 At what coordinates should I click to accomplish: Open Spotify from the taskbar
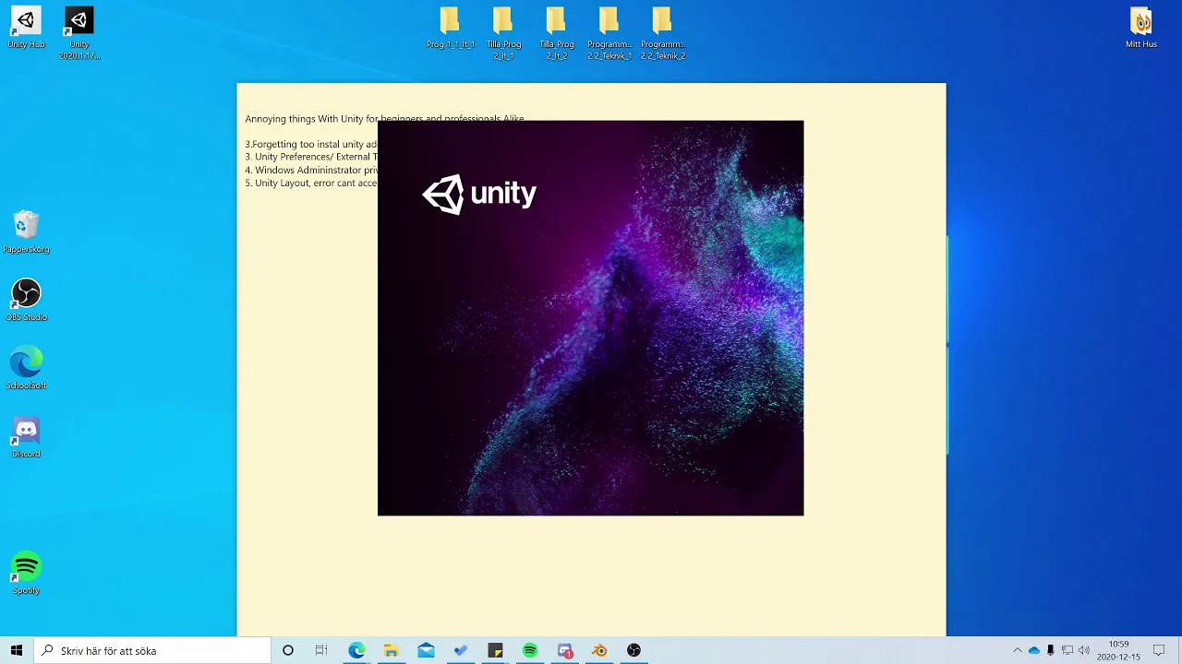pos(530,650)
